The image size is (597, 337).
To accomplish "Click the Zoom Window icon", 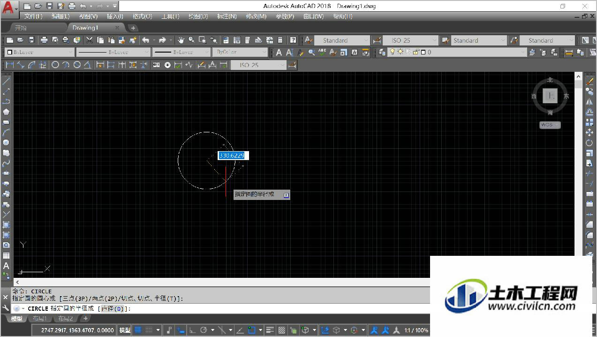I will (x=202, y=40).
